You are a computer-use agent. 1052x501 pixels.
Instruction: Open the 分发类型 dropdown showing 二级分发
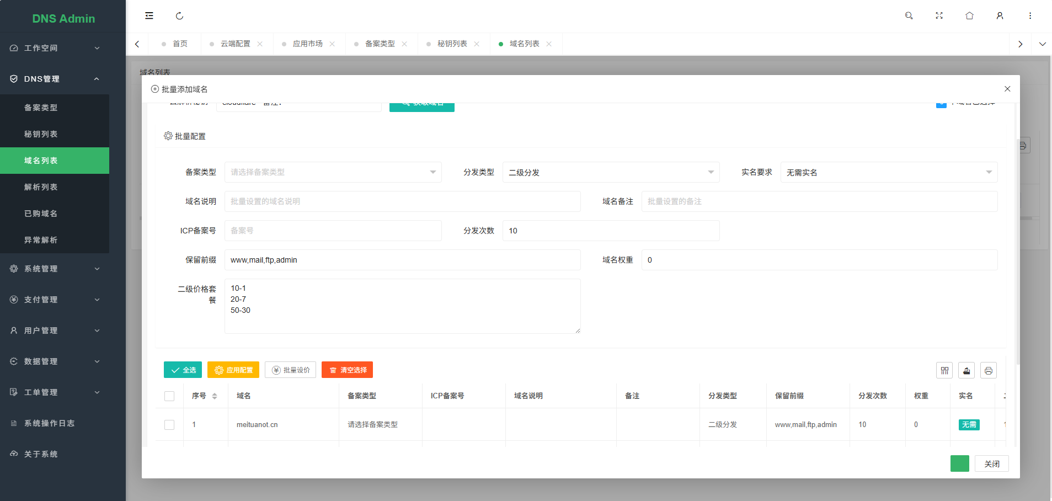tap(611, 172)
